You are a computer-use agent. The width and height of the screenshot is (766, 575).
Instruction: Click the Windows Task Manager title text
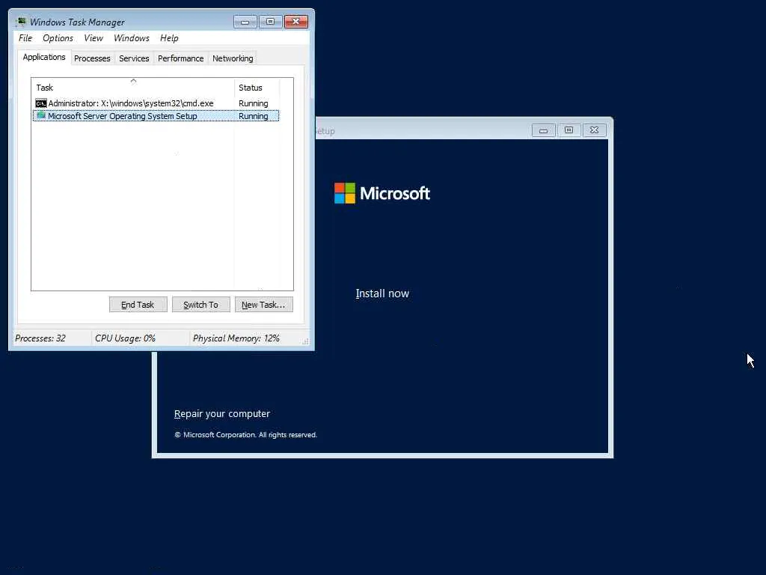[77, 22]
